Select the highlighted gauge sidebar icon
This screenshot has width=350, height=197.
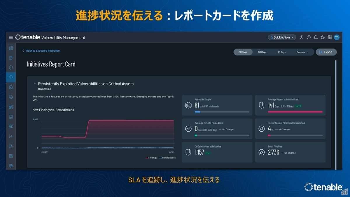coord(11,77)
